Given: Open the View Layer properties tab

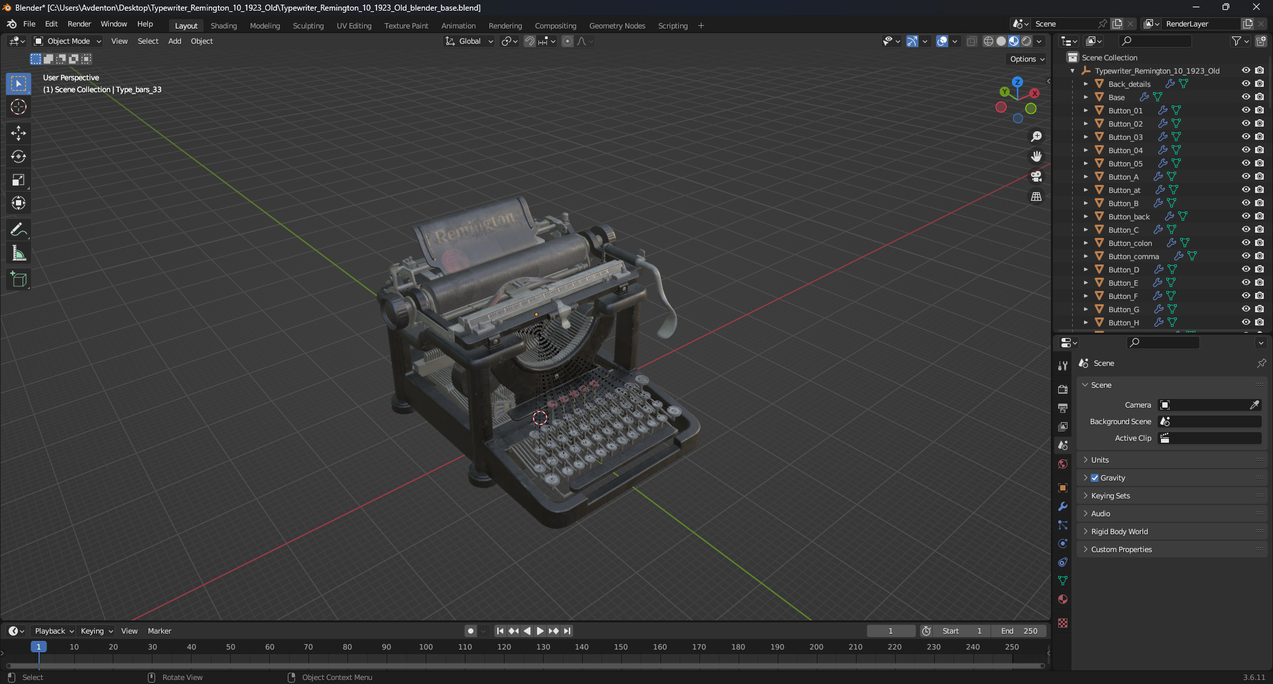Looking at the screenshot, I should point(1063,427).
